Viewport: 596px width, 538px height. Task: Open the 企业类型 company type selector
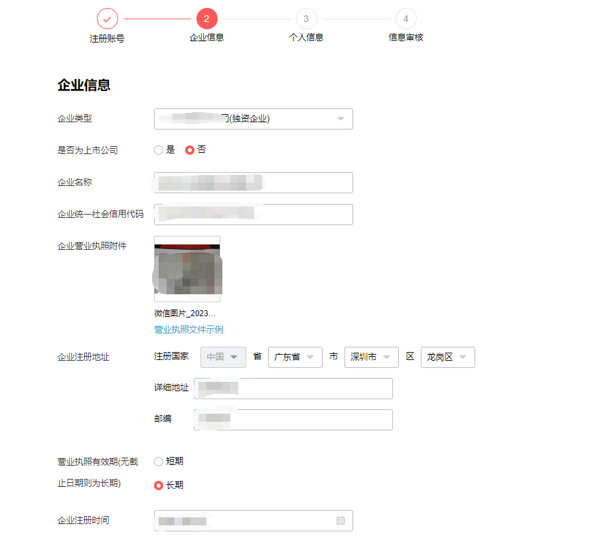pyautogui.click(x=253, y=119)
